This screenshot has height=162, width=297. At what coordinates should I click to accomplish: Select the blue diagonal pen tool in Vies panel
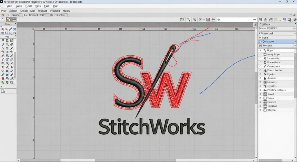(x=10, y=29)
